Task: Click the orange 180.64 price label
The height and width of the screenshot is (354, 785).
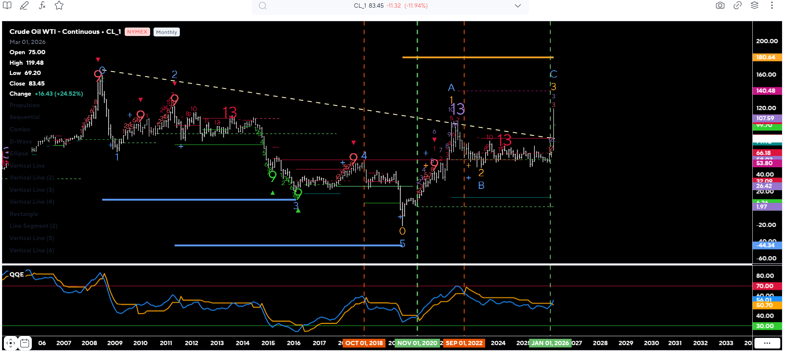Action: point(766,57)
